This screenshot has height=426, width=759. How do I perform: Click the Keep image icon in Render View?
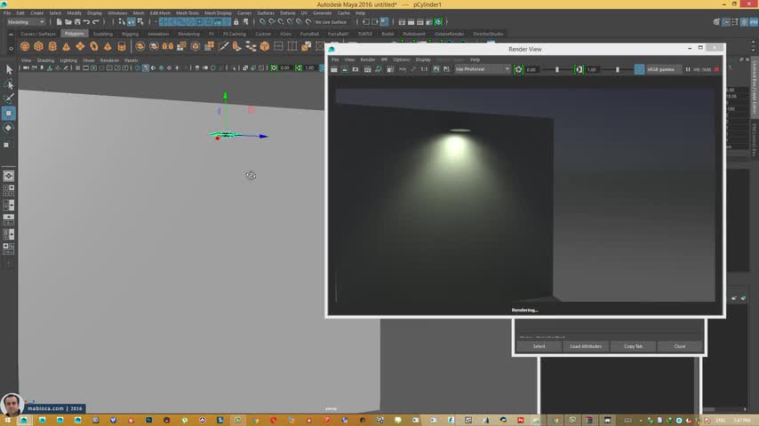(436, 69)
